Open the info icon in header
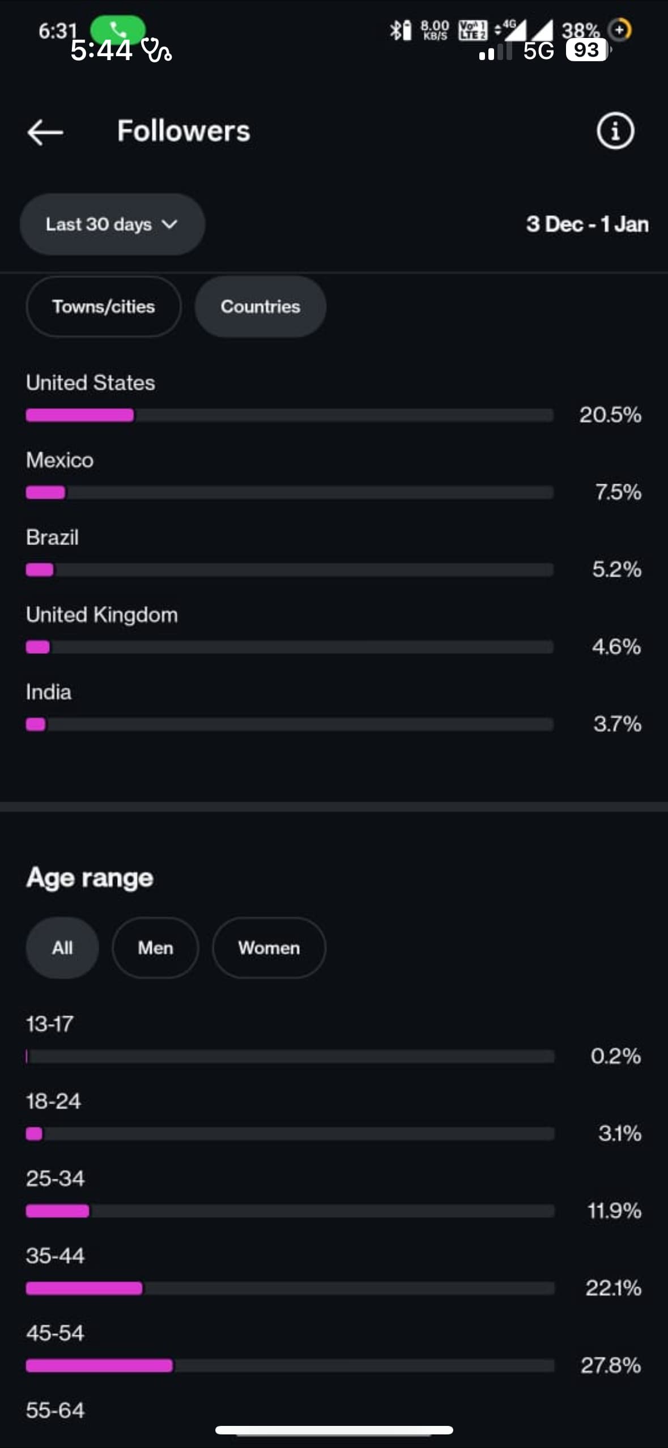This screenshot has width=668, height=1448. pos(615,131)
